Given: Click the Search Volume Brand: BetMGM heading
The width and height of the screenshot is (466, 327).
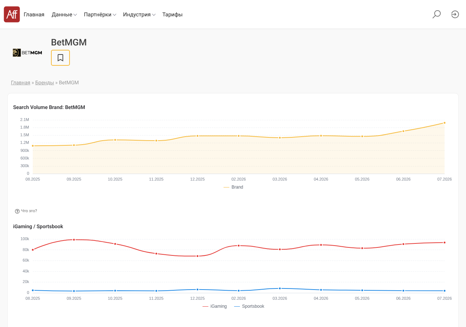Looking at the screenshot, I should (49, 107).
